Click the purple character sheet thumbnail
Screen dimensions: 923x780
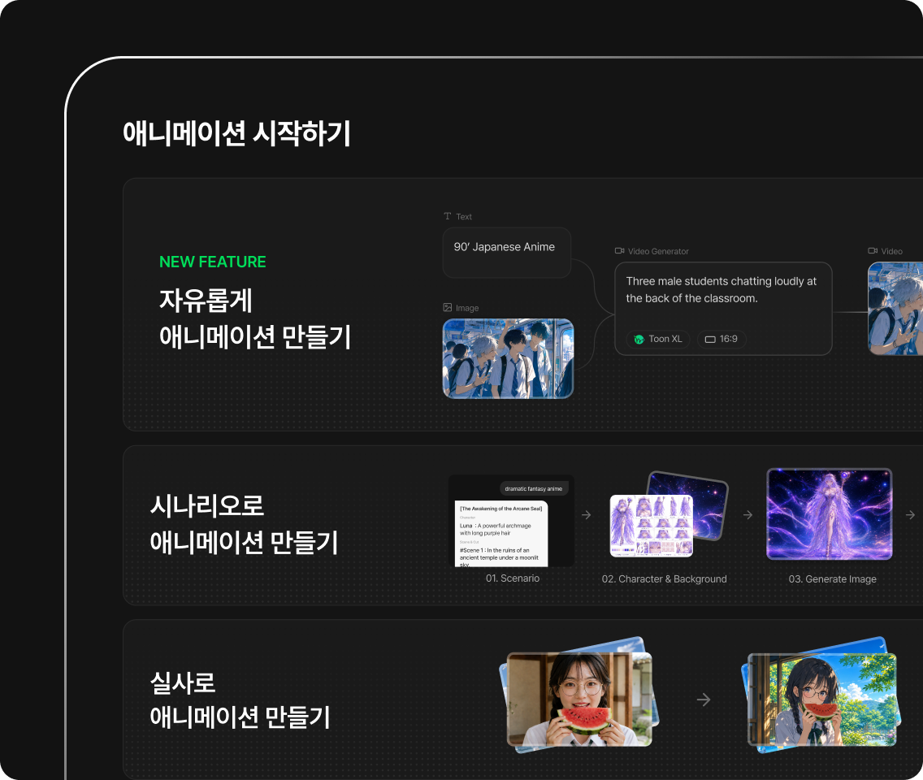point(651,526)
